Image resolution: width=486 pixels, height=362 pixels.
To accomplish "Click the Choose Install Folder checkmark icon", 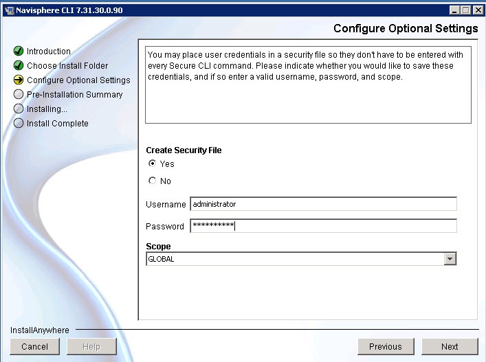I will [19, 66].
